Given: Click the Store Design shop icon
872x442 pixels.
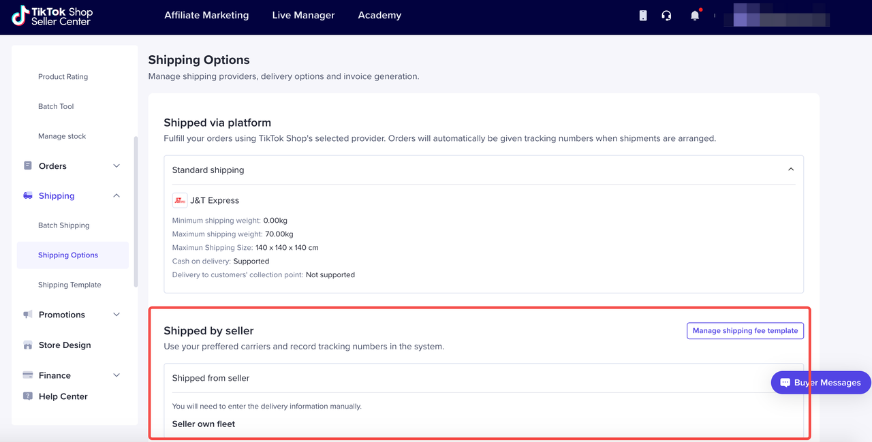Looking at the screenshot, I should click(x=28, y=345).
